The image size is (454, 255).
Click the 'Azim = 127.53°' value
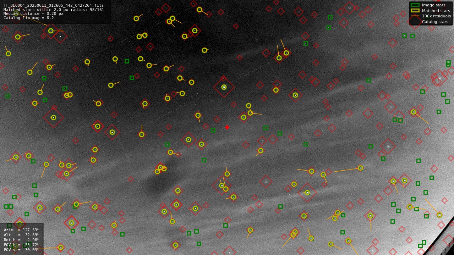(21, 230)
